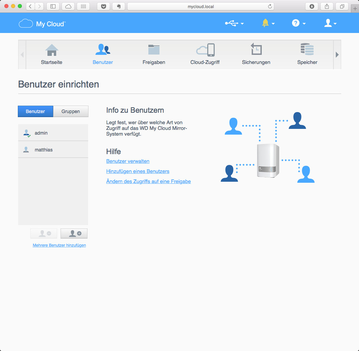This screenshot has width=359, height=351.
Task: Select the matthias user
Action: 43,150
